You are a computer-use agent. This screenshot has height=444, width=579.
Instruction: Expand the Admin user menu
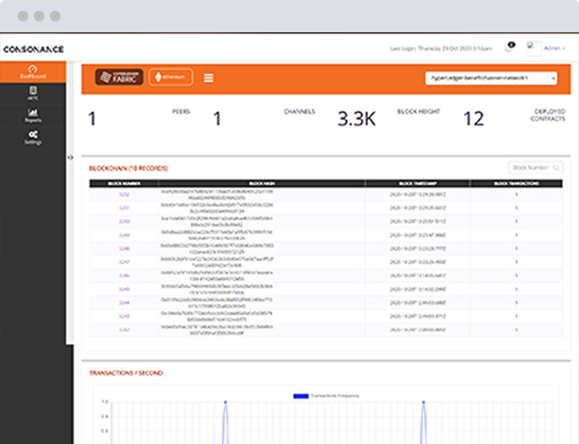tap(554, 48)
